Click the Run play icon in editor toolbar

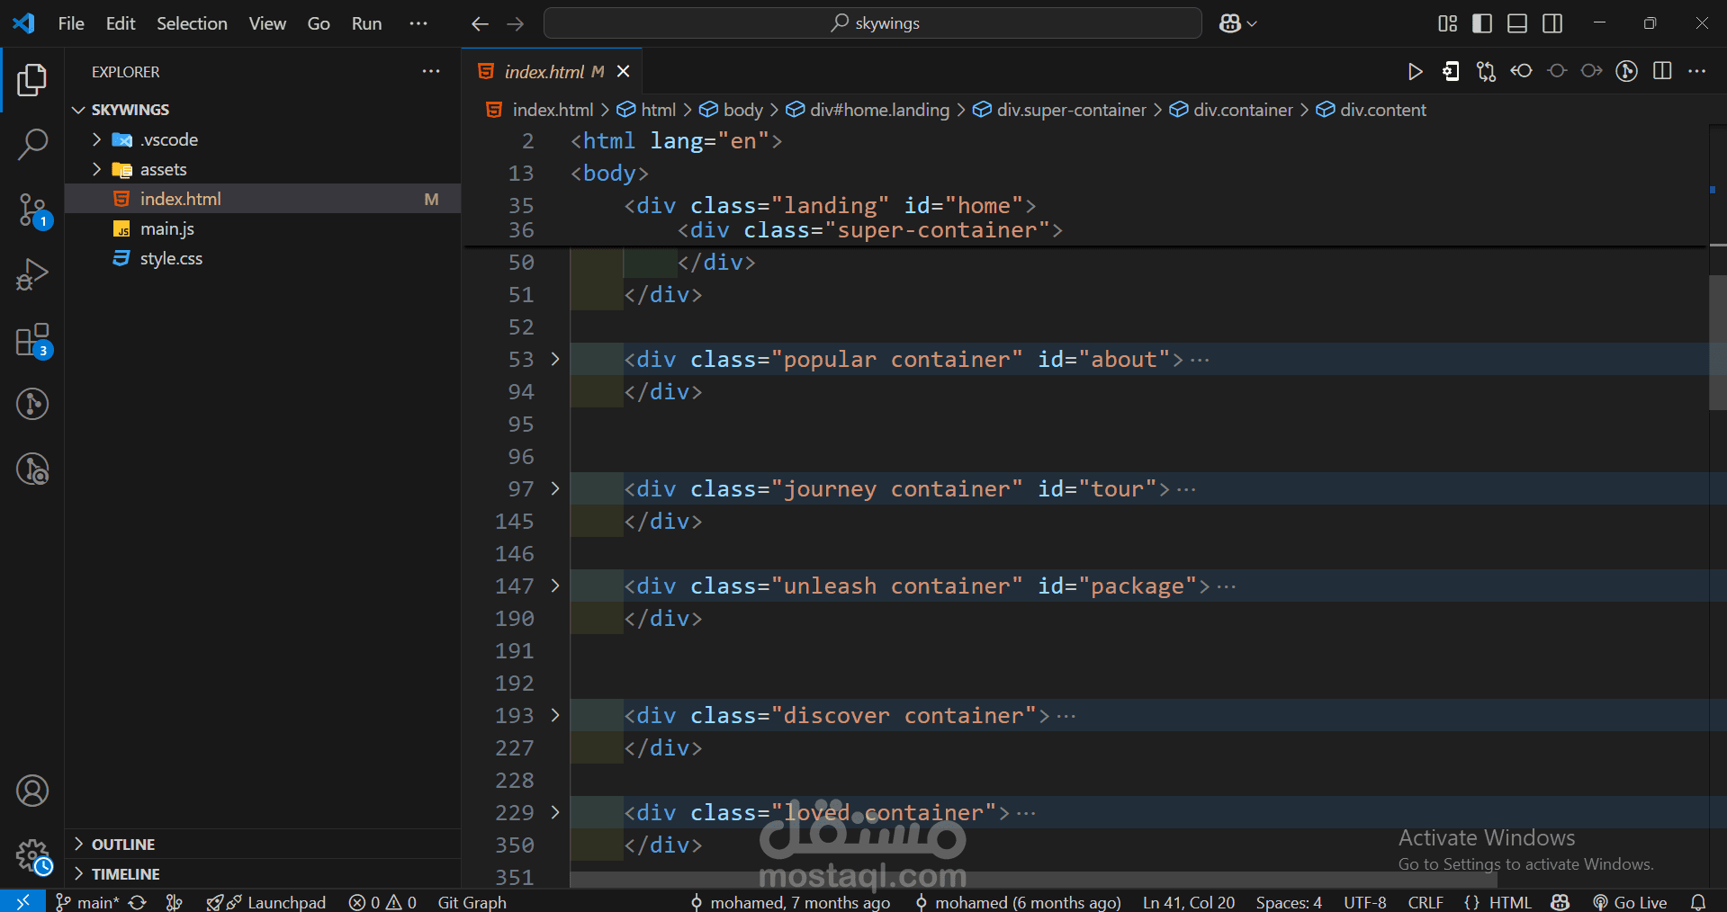click(x=1415, y=72)
